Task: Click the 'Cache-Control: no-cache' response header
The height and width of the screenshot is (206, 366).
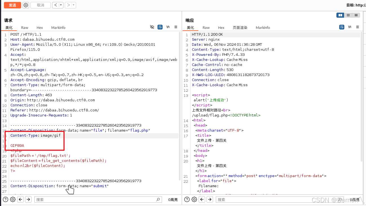Action: coord(217,65)
